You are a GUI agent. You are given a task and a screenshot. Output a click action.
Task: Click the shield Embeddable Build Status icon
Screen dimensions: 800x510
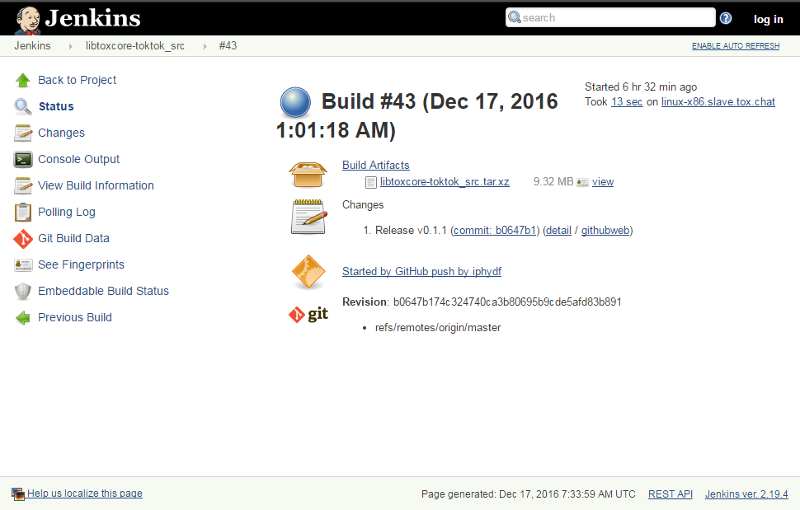(x=23, y=292)
